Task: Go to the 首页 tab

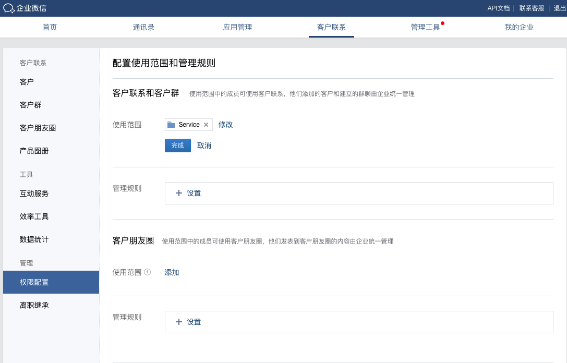Action: click(50, 27)
